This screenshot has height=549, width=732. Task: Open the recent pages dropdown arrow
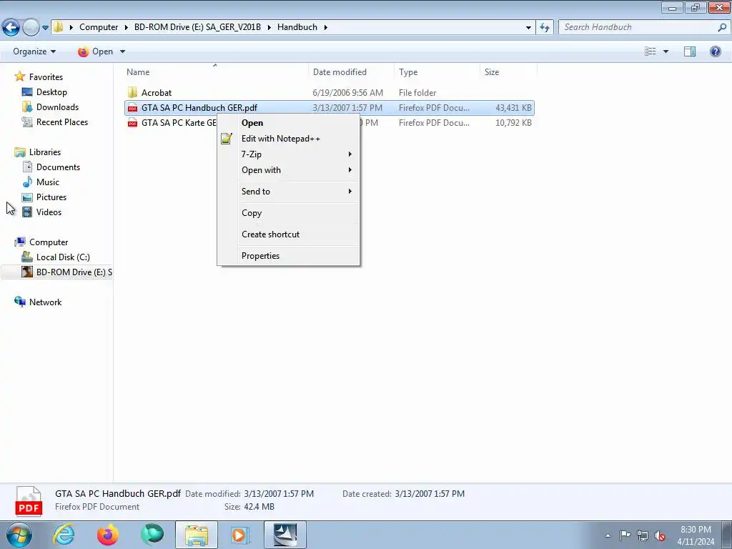45,28
